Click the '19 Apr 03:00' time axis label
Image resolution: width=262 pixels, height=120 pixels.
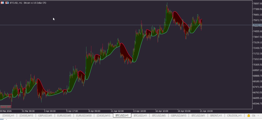pos(184,111)
